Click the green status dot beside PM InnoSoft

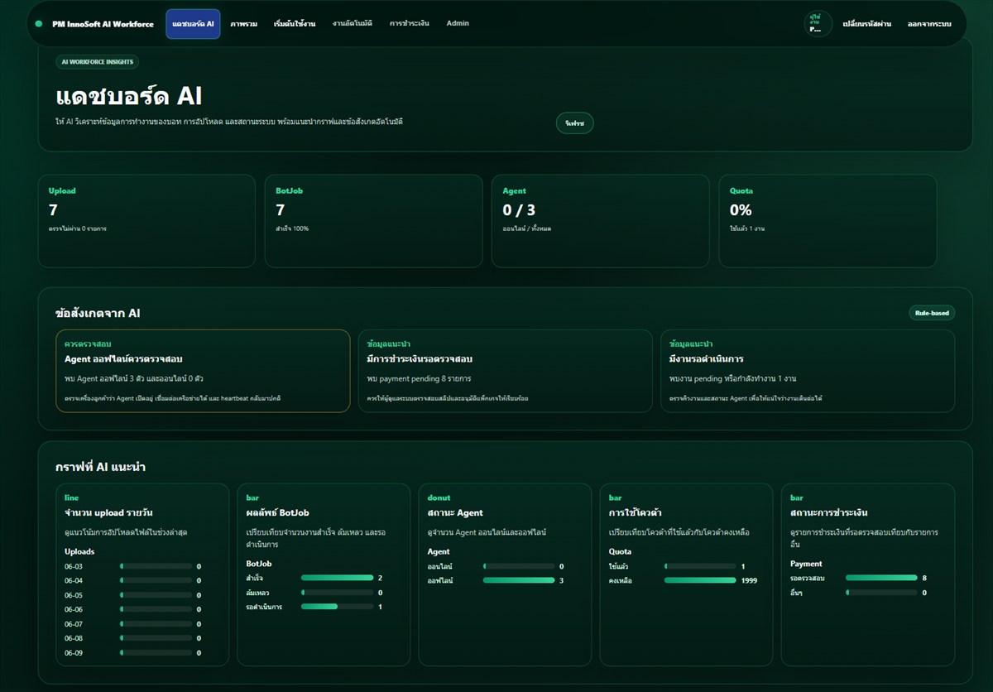39,24
